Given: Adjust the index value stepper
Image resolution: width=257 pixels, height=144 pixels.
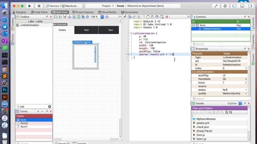Looking at the screenshot, I should [x=246, y=68].
